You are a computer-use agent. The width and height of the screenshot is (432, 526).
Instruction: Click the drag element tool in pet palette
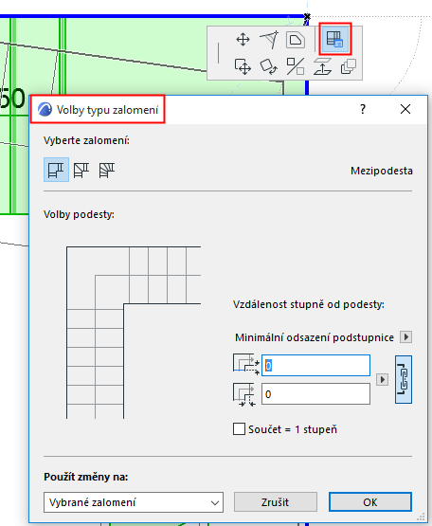pos(243,66)
